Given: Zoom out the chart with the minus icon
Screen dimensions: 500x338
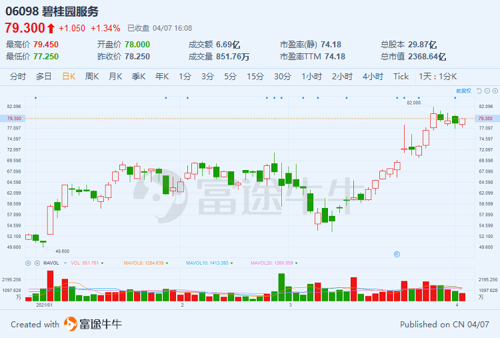Looking at the screenshot, I should tap(487, 91).
